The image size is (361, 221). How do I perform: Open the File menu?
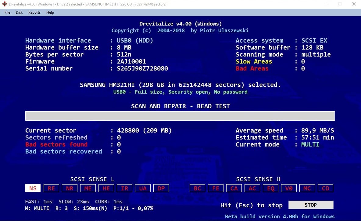click(7, 12)
